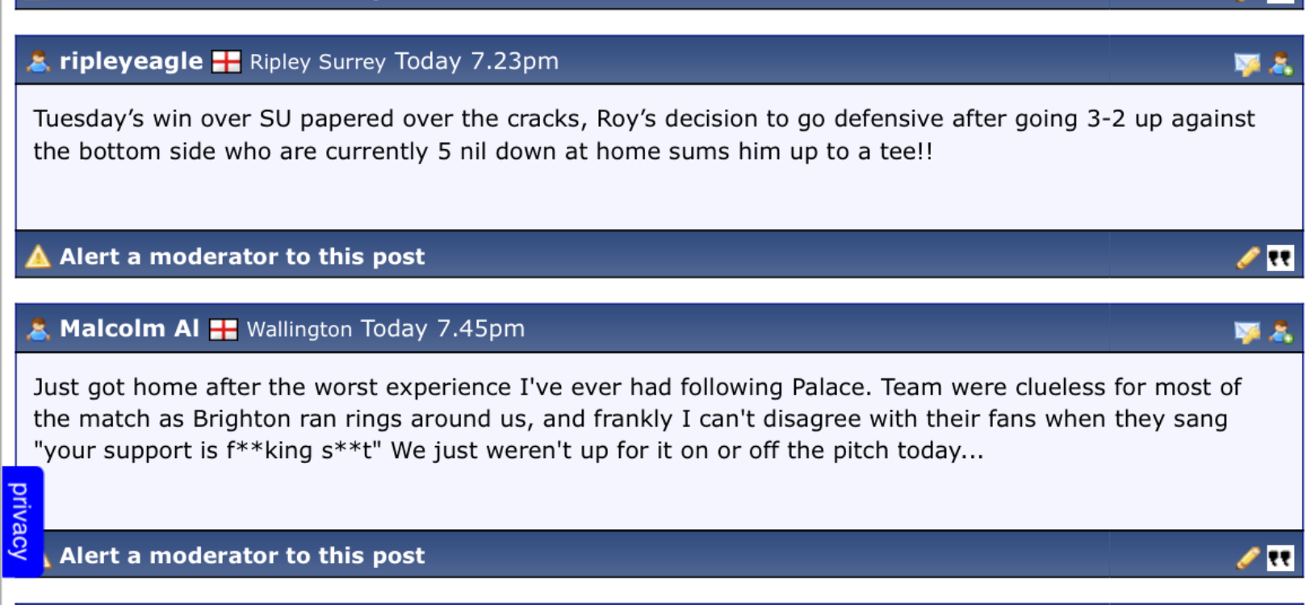
Task: Quote Malcolm Al's post
Action: click(1280, 557)
